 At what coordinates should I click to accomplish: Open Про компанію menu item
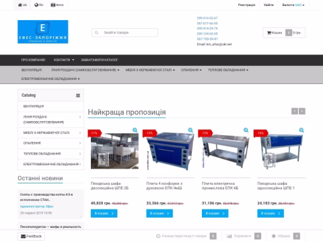tap(33, 60)
